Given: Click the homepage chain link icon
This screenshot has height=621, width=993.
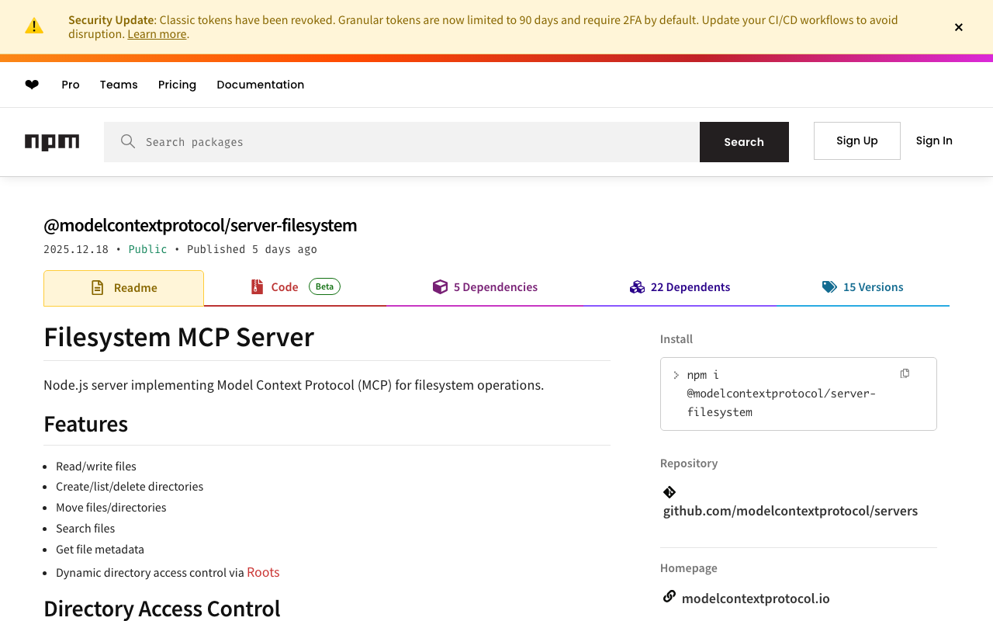Looking at the screenshot, I should pyautogui.click(x=669, y=596).
